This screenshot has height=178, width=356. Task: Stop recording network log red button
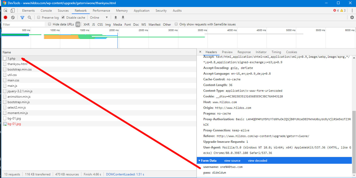[5, 17]
